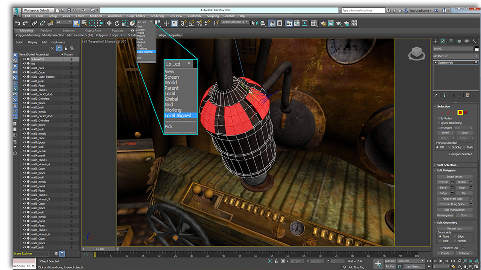Click the Insert Vertex button
This screenshot has width=481, height=270.
pyautogui.click(x=454, y=177)
